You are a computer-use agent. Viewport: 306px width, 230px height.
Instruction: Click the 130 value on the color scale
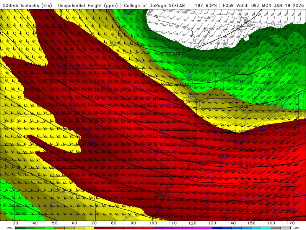(x=212, y=223)
